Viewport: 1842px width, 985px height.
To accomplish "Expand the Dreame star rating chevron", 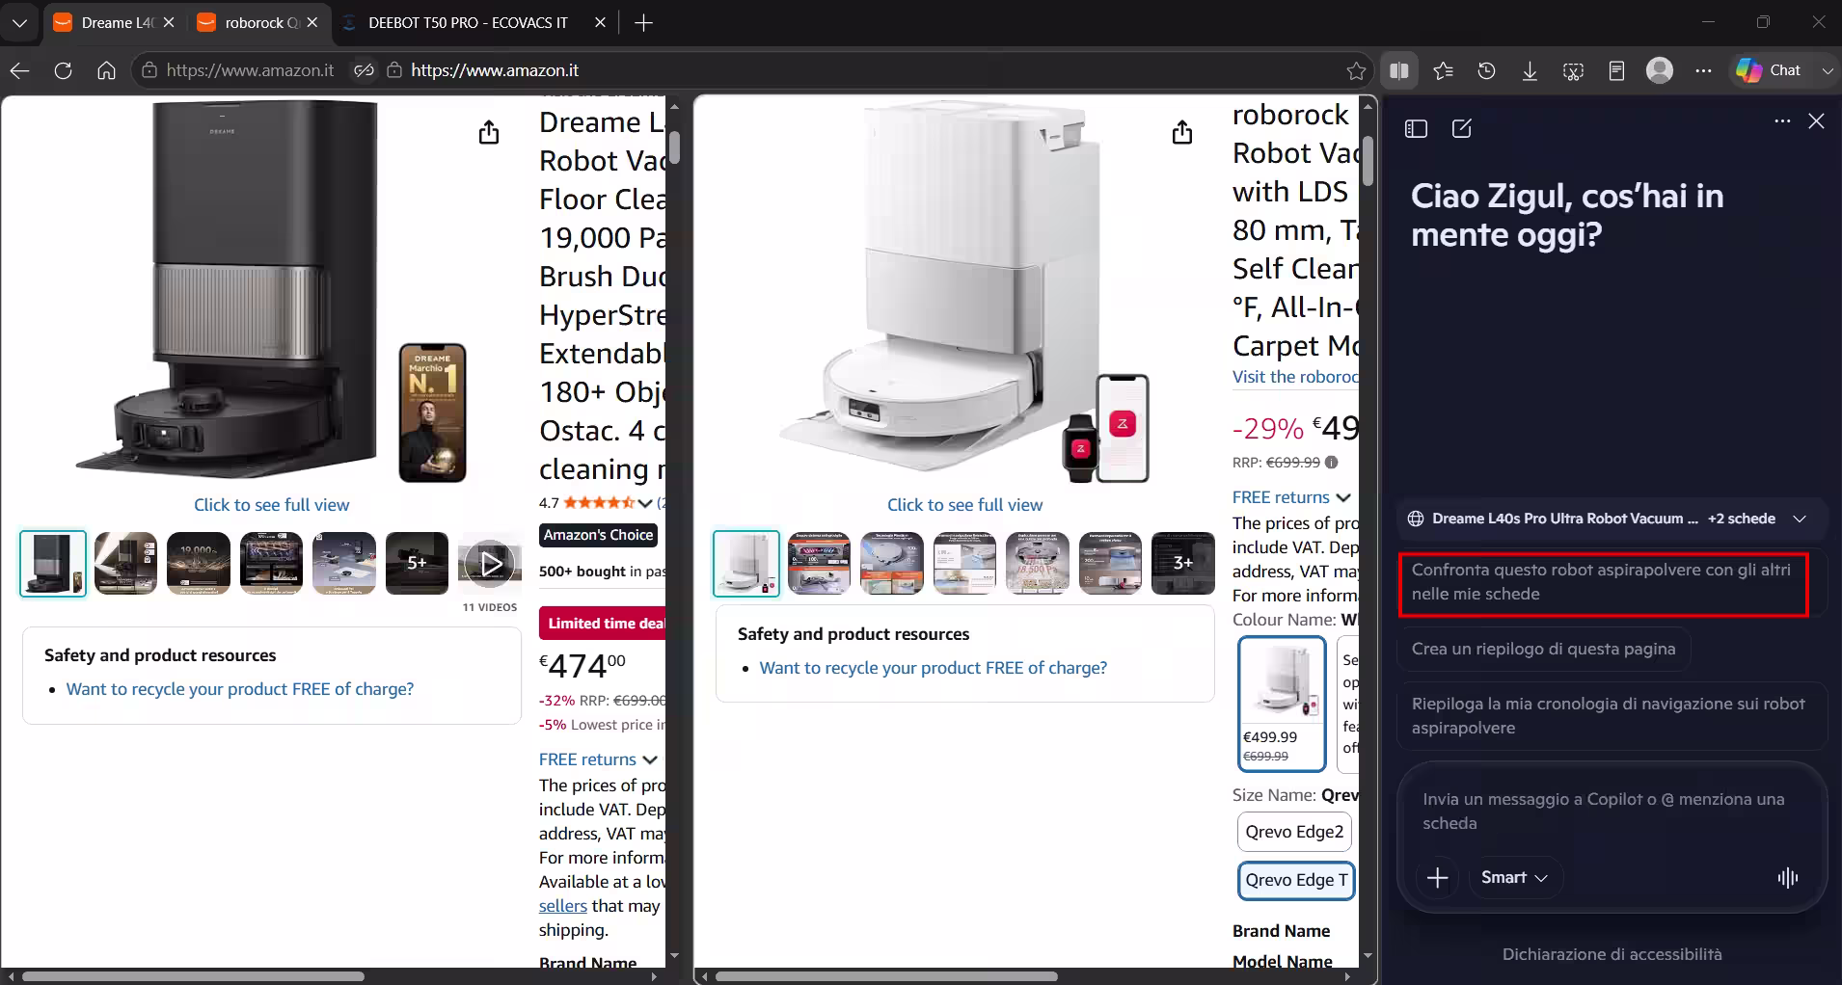I will (644, 502).
